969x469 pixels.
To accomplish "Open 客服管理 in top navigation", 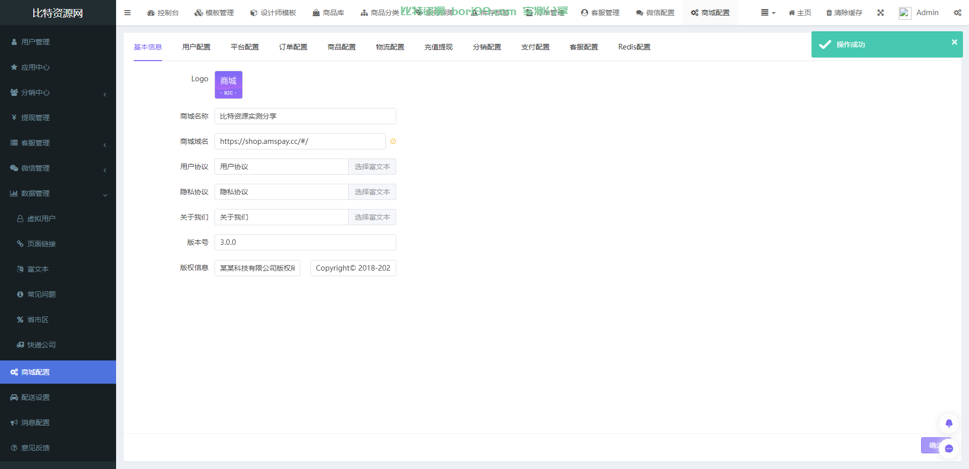I will (600, 13).
